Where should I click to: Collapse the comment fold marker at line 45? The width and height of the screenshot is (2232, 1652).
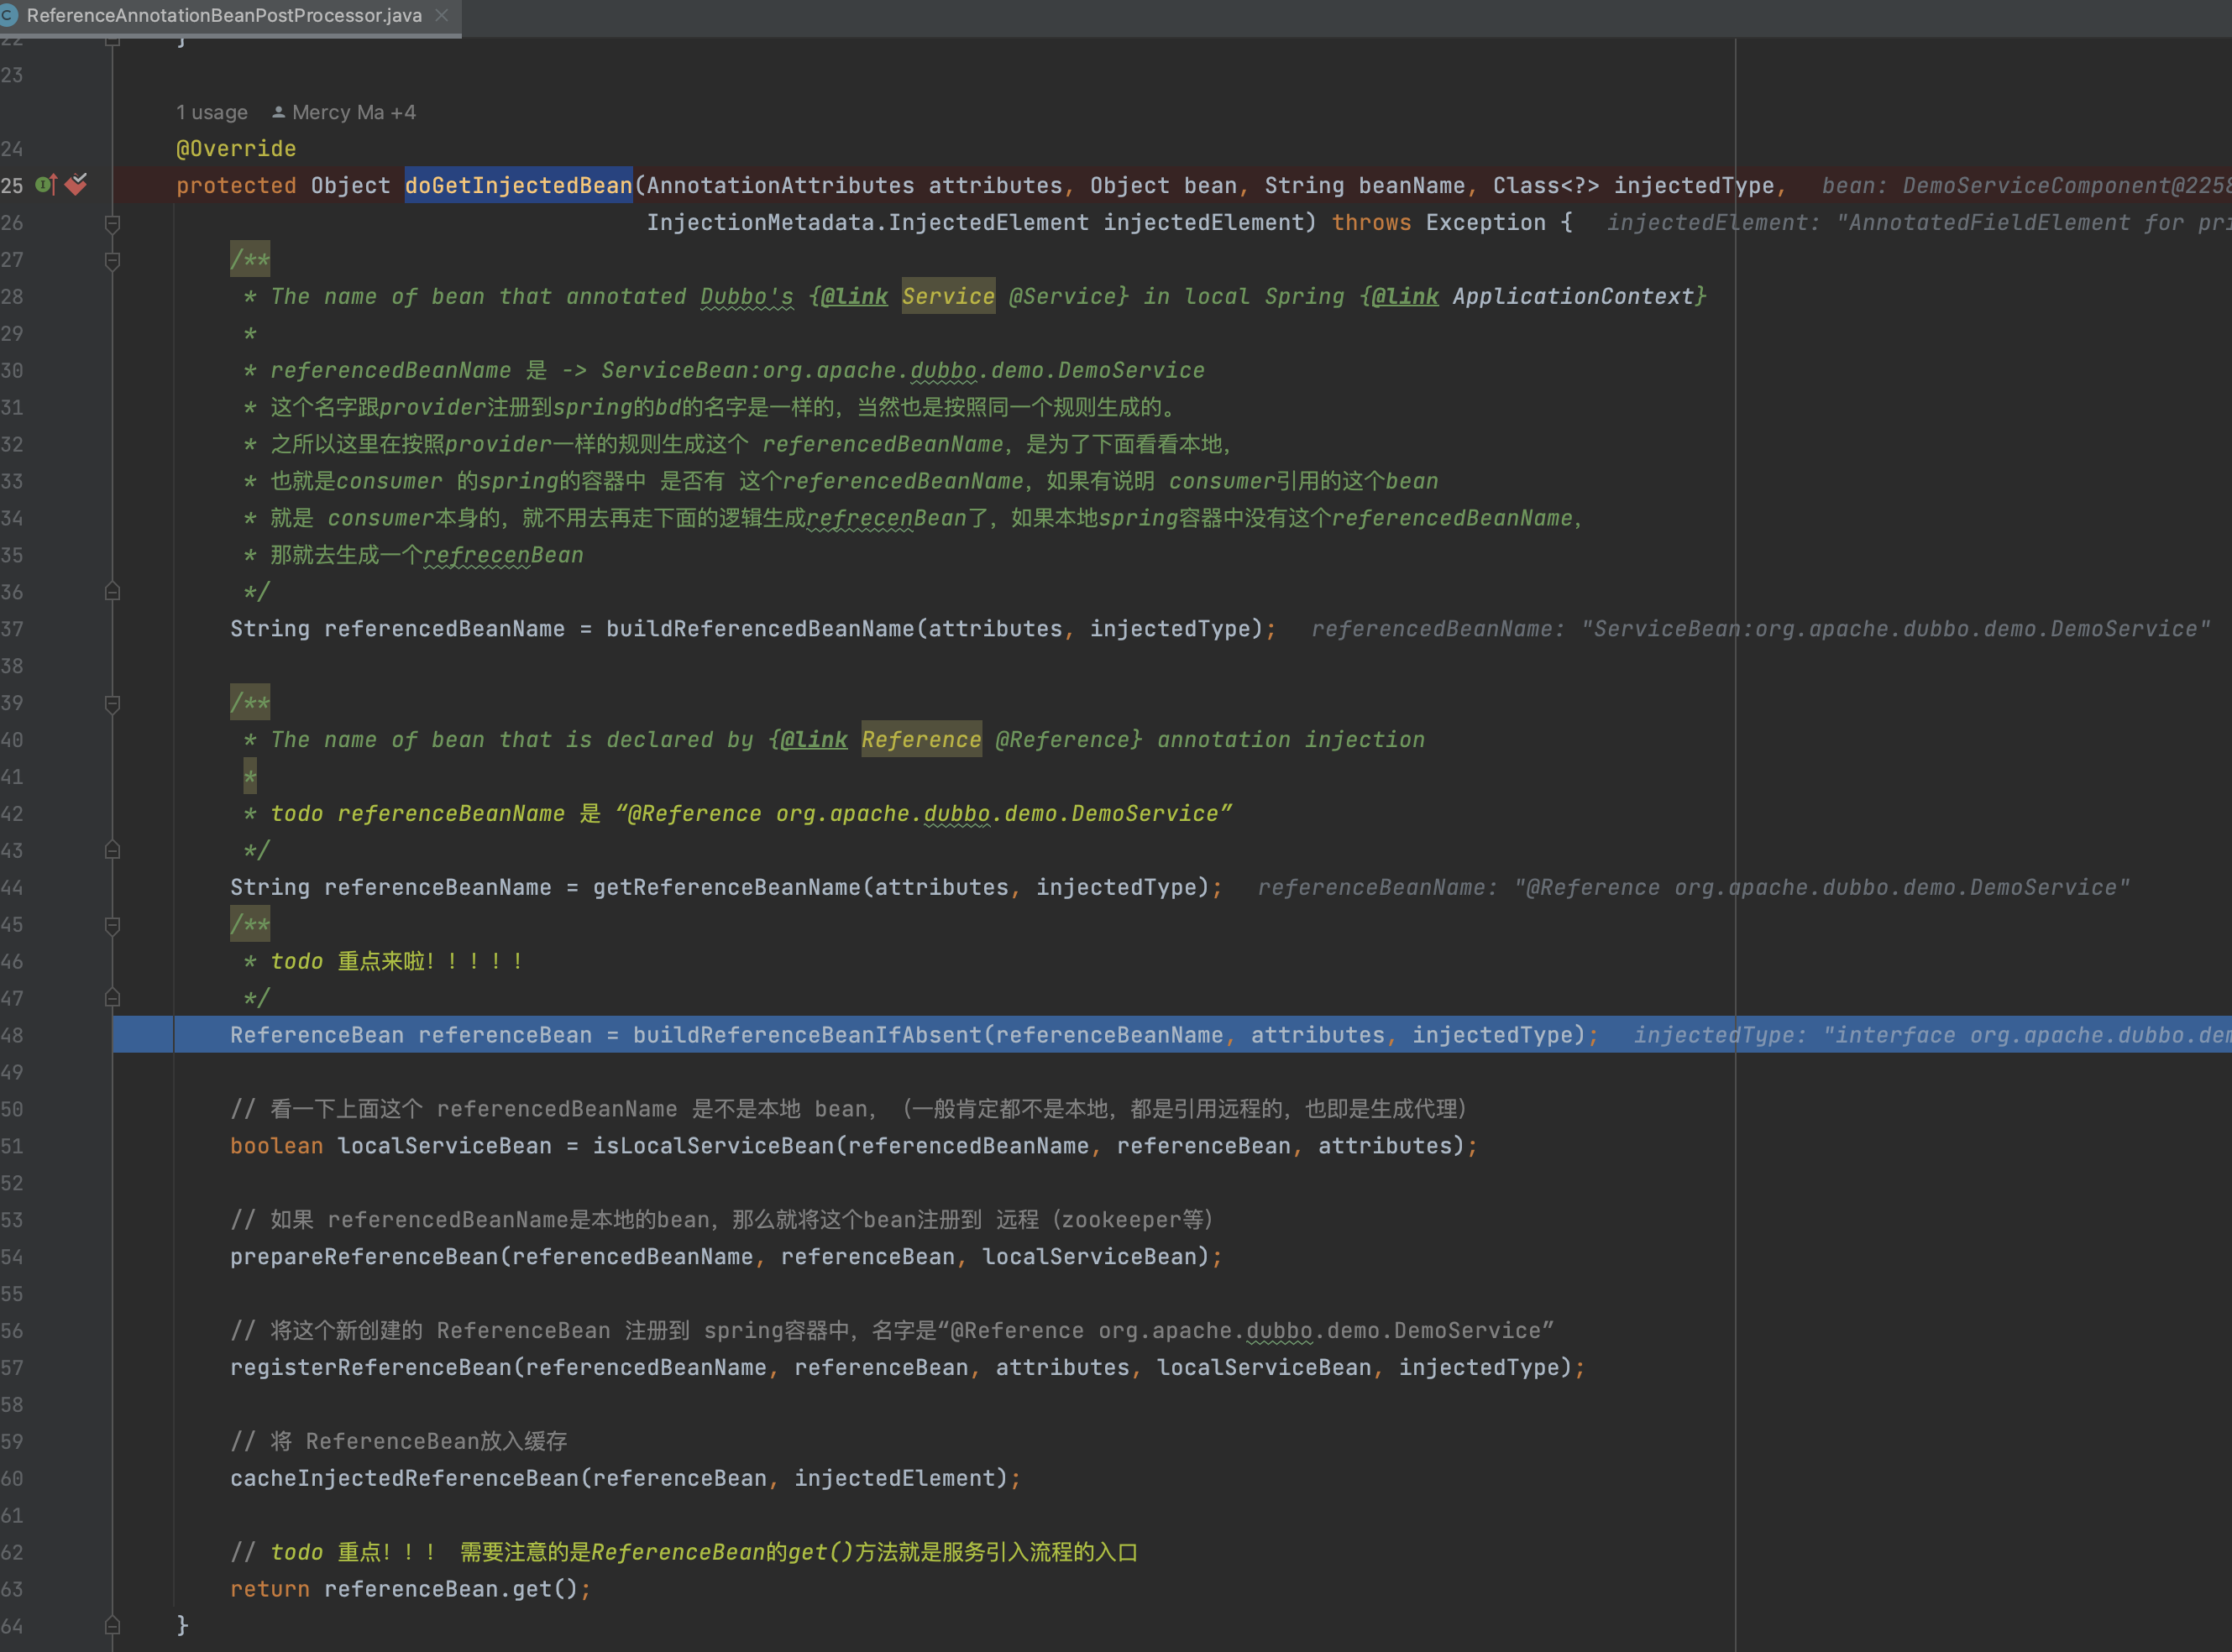(x=112, y=925)
